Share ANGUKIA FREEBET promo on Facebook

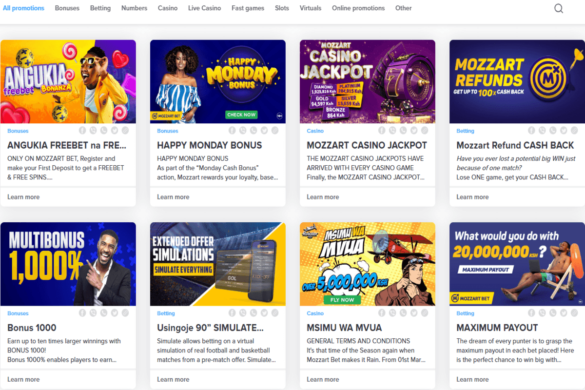[82, 131]
